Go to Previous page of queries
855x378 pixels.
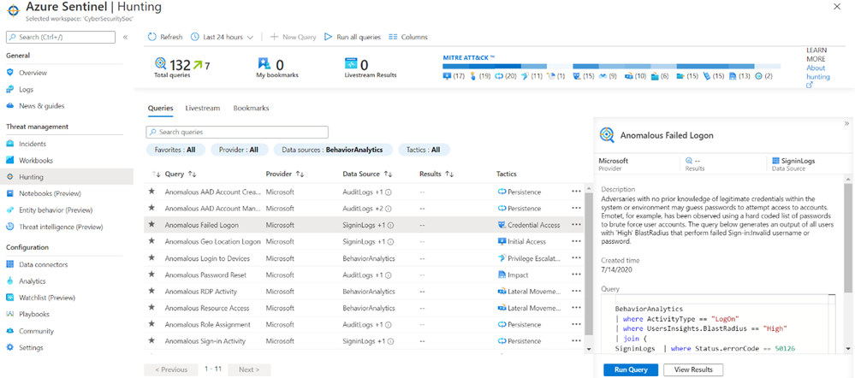[171, 369]
